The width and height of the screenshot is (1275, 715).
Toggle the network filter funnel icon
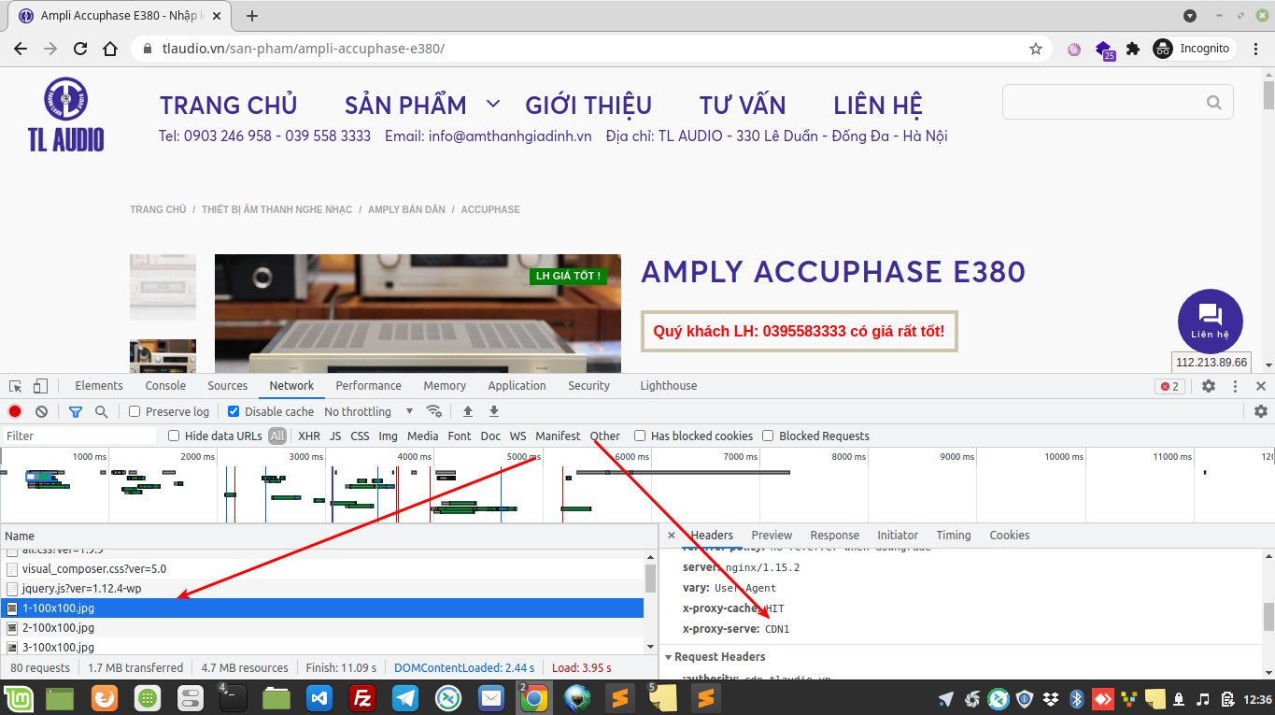click(x=76, y=411)
